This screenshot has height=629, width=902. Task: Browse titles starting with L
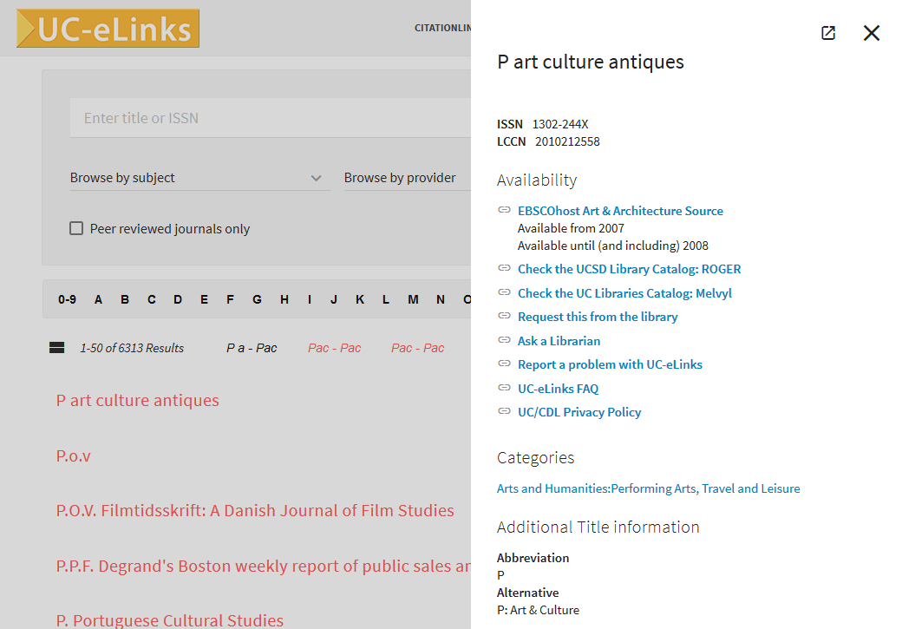click(x=385, y=299)
